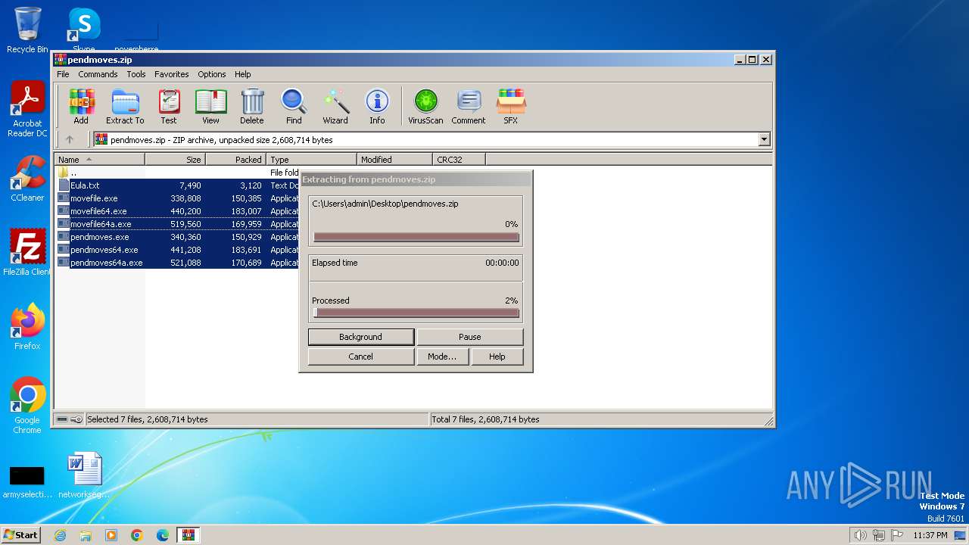Select pendmoves64.exe row
The width and height of the screenshot is (969, 545).
[x=178, y=250]
